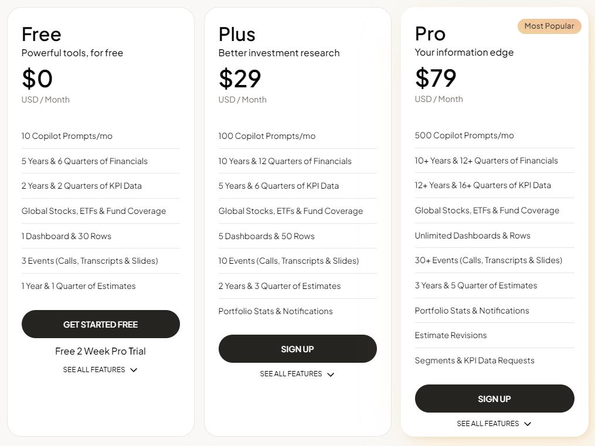Click Unlimited Dashboards & Rows feature
The image size is (595, 446).
point(472,236)
